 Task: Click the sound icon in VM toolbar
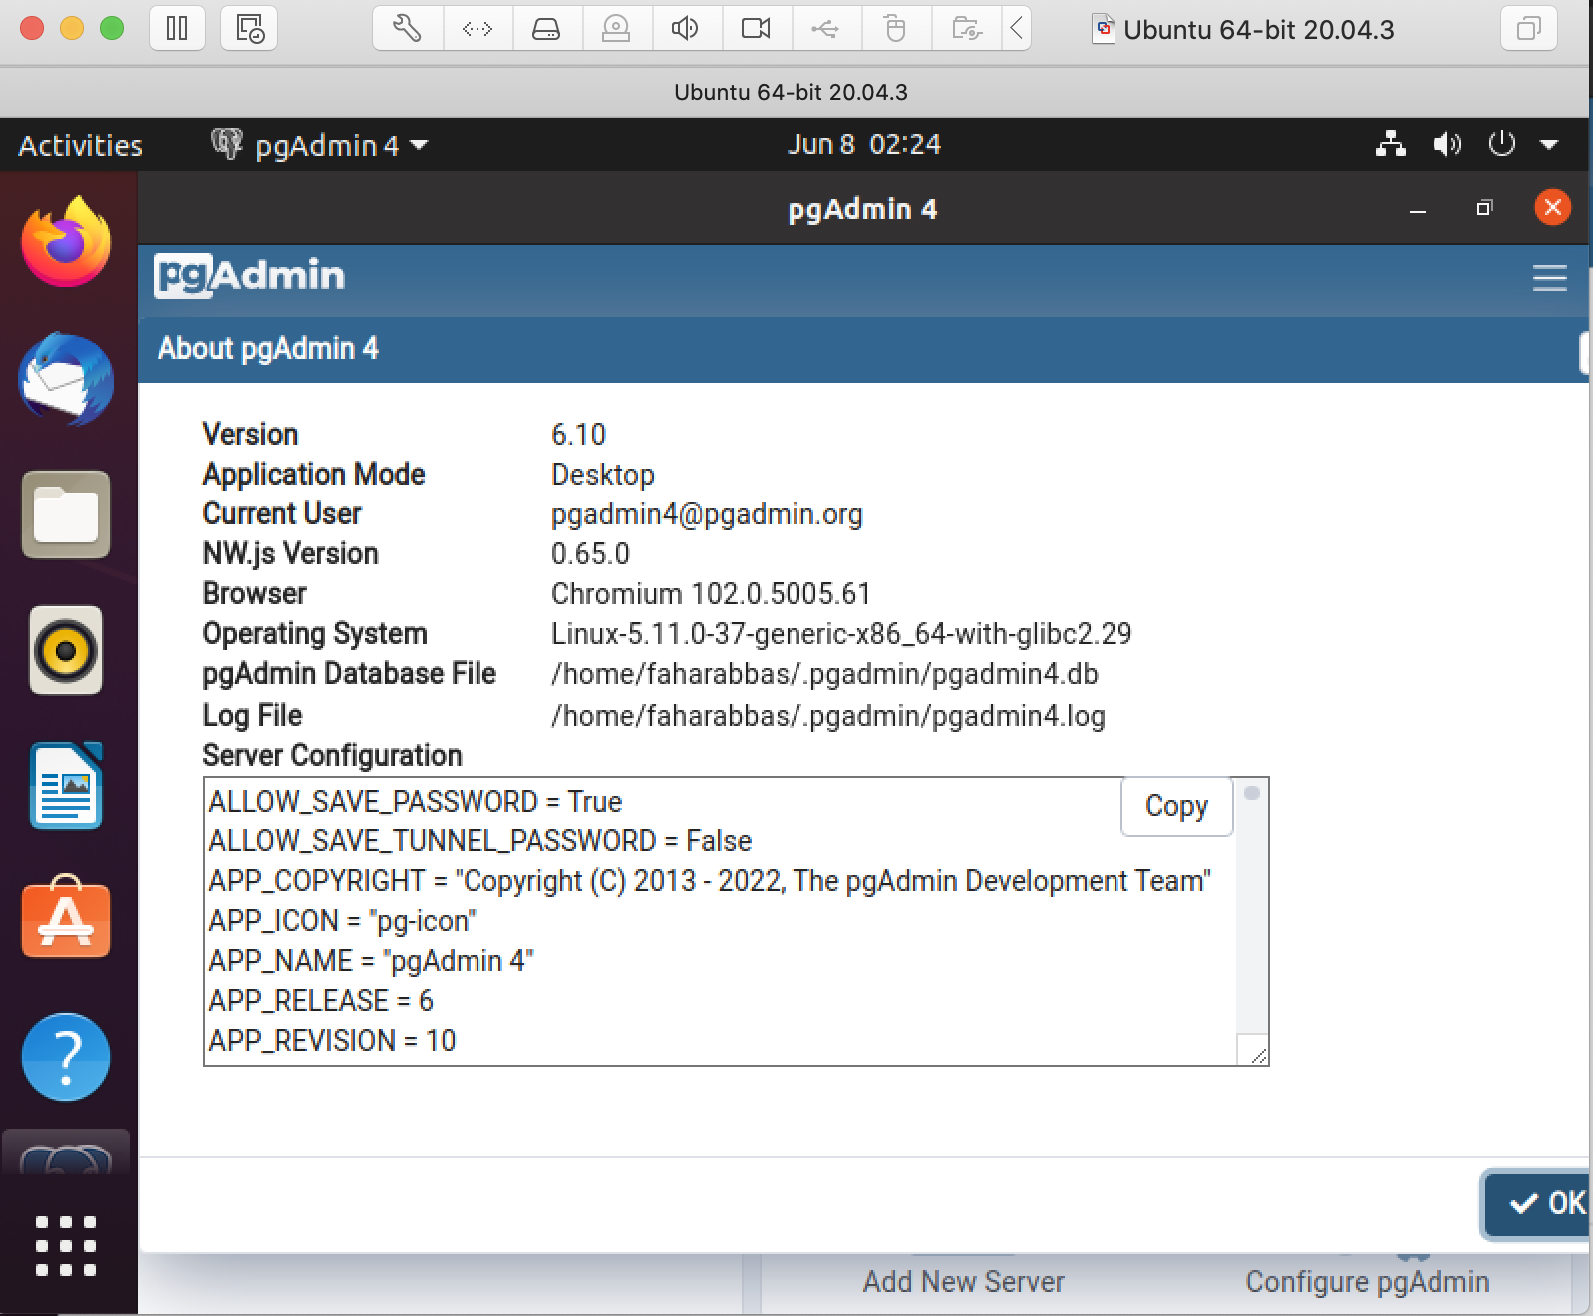point(685,28)
